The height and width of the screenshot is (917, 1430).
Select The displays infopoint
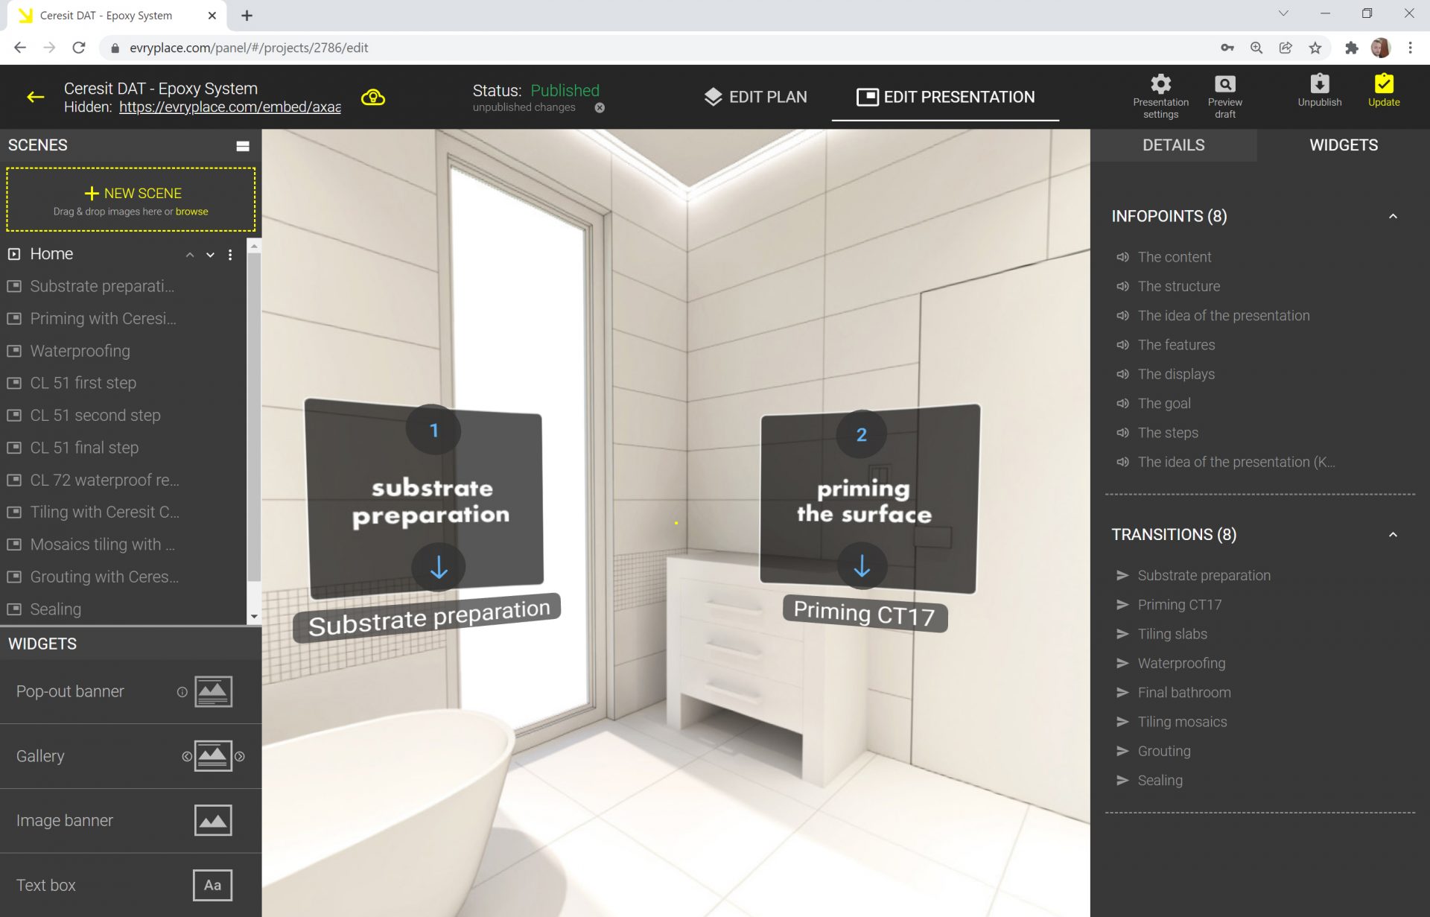(1176, 374)
